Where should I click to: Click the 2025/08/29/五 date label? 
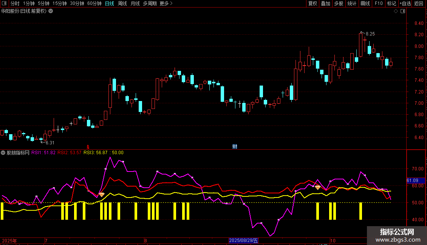click(x=243, y=240)
